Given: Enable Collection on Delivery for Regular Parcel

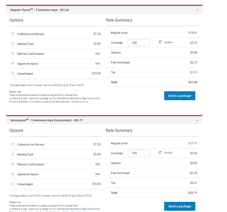Looking at the screenshot, I should (x=12, y=33).
